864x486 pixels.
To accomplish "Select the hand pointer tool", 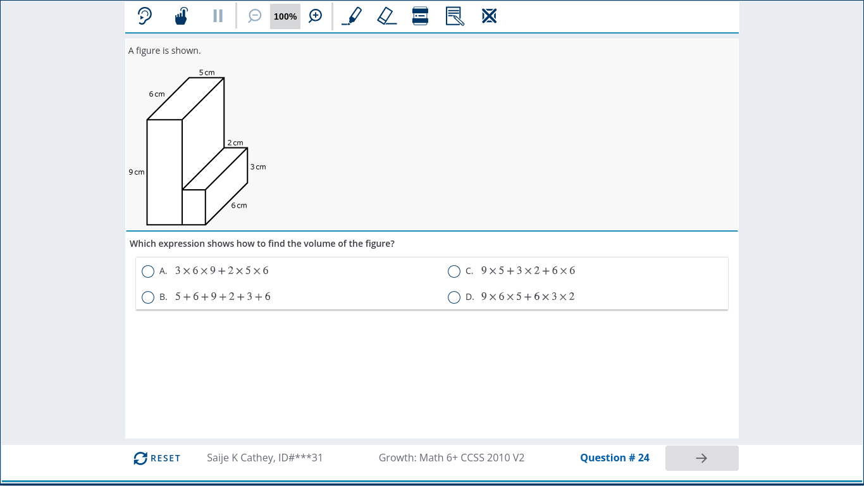I will coord(182,16).
